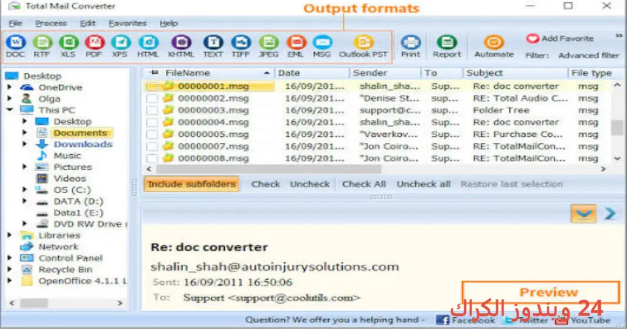Open the Favorites menu

(127, 23)
